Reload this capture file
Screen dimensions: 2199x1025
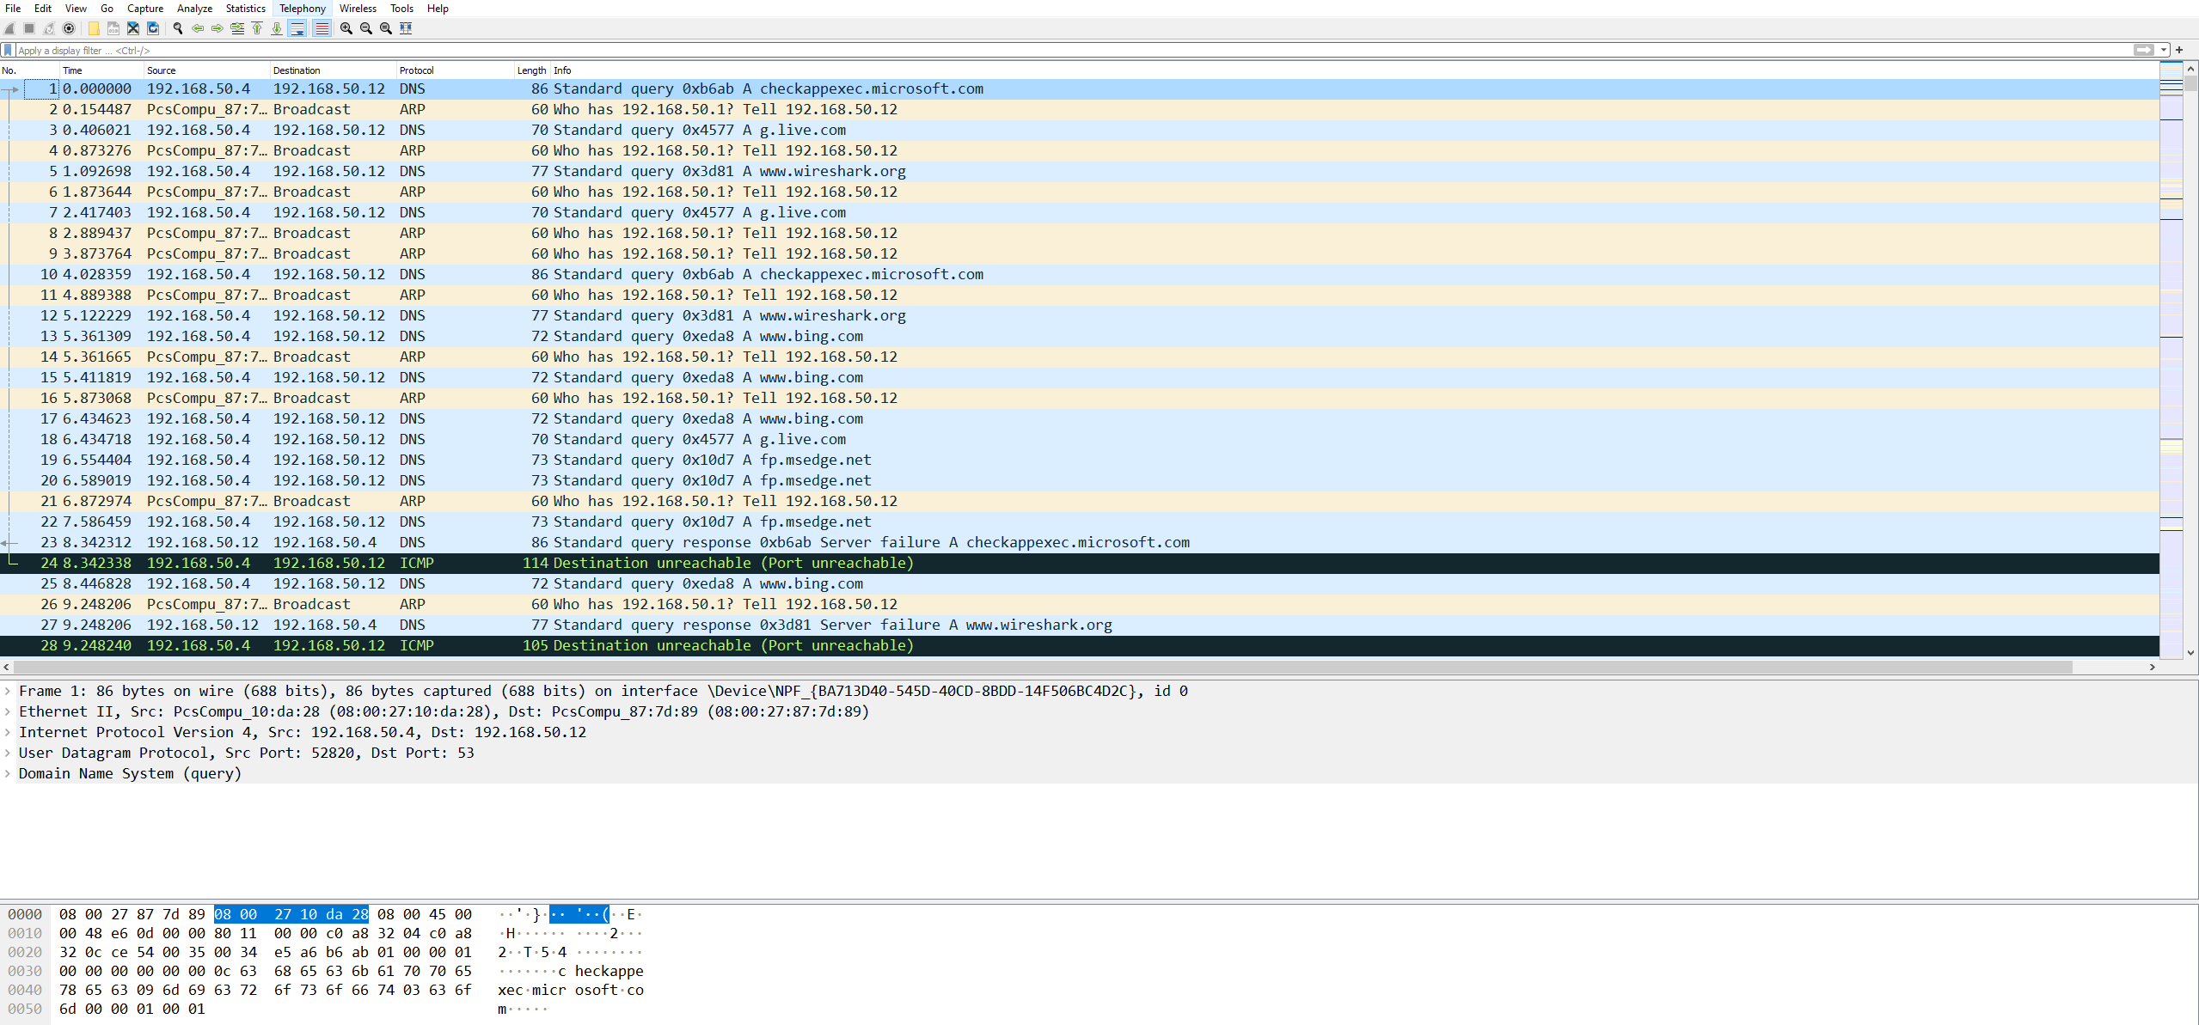tap(153, 28)
